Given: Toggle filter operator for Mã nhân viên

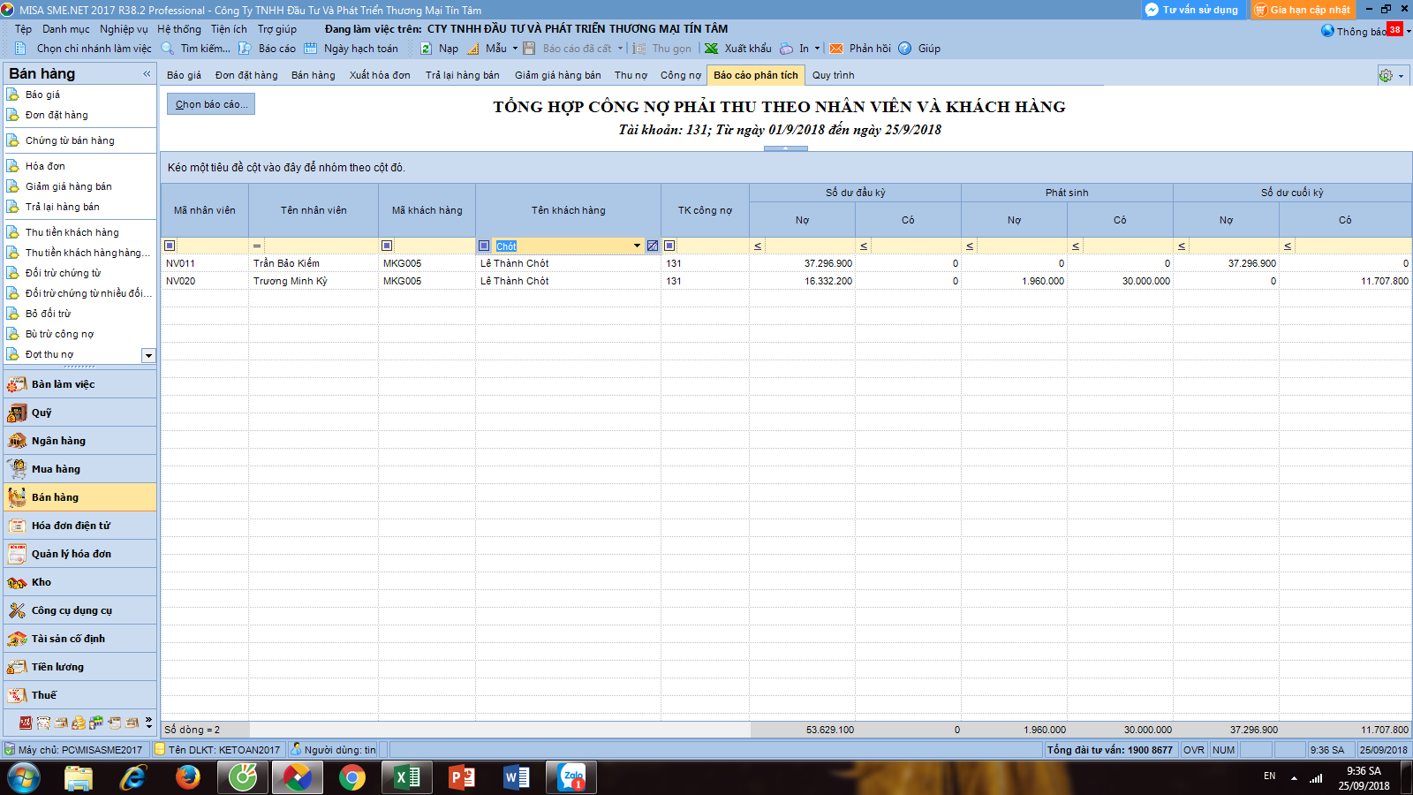Looking at the screenshot, I should (170, 246).
